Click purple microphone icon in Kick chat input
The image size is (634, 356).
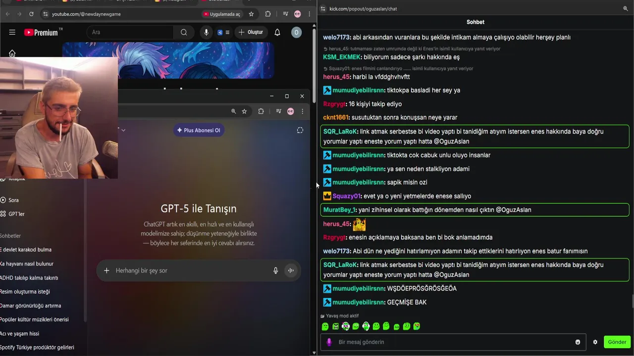tap(329, 342)
